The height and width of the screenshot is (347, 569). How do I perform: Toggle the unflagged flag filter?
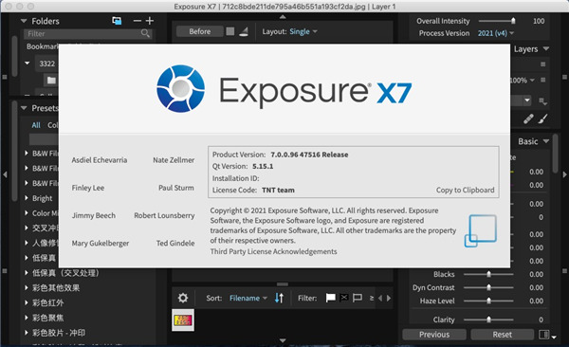click(x=358, y=298)
